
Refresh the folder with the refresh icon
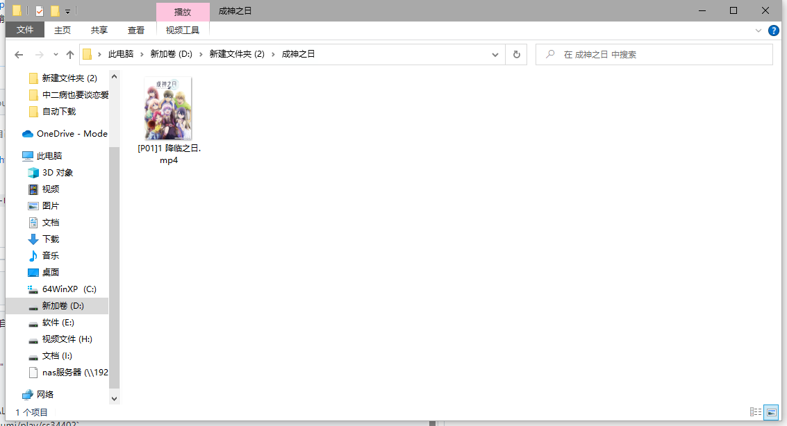click(517, 54)
